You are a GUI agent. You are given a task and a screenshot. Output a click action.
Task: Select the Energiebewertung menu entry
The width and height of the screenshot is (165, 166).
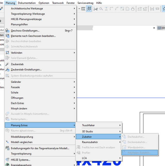[x=40, y=165]
